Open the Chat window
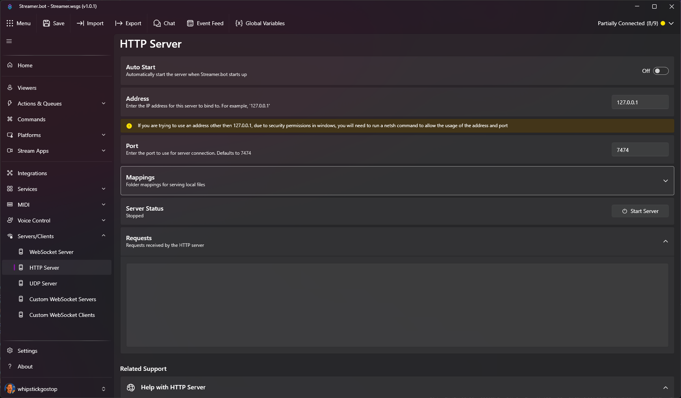Image resolution: width=681 pixels, height=398 pixels. click(164, 23)
